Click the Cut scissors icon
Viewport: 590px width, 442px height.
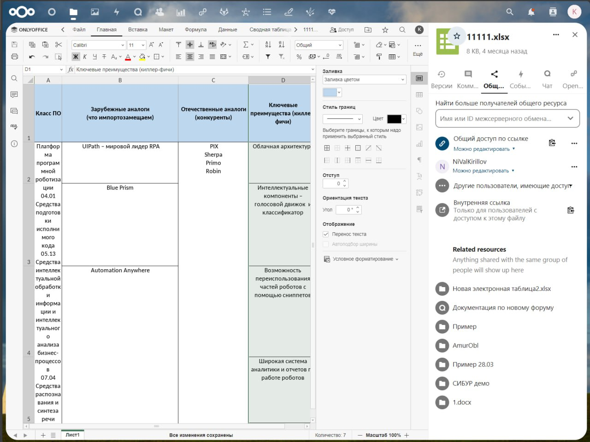(59, 45)
